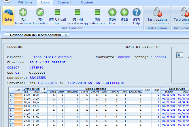Image resolution: width=189 pixels, height=127 pixels.
Task: Select the orange cell in row 5
Action: tap(18, 110)
